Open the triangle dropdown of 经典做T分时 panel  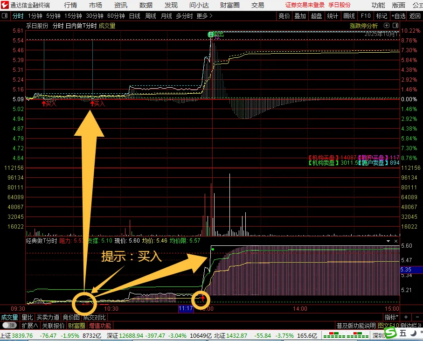click(388, 241)
